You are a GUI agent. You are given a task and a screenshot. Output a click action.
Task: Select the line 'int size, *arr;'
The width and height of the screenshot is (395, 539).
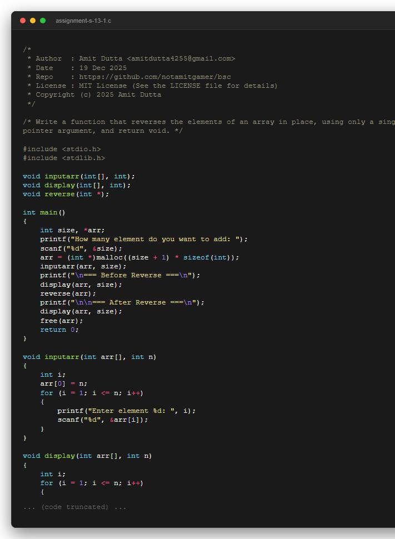point(72,230)
